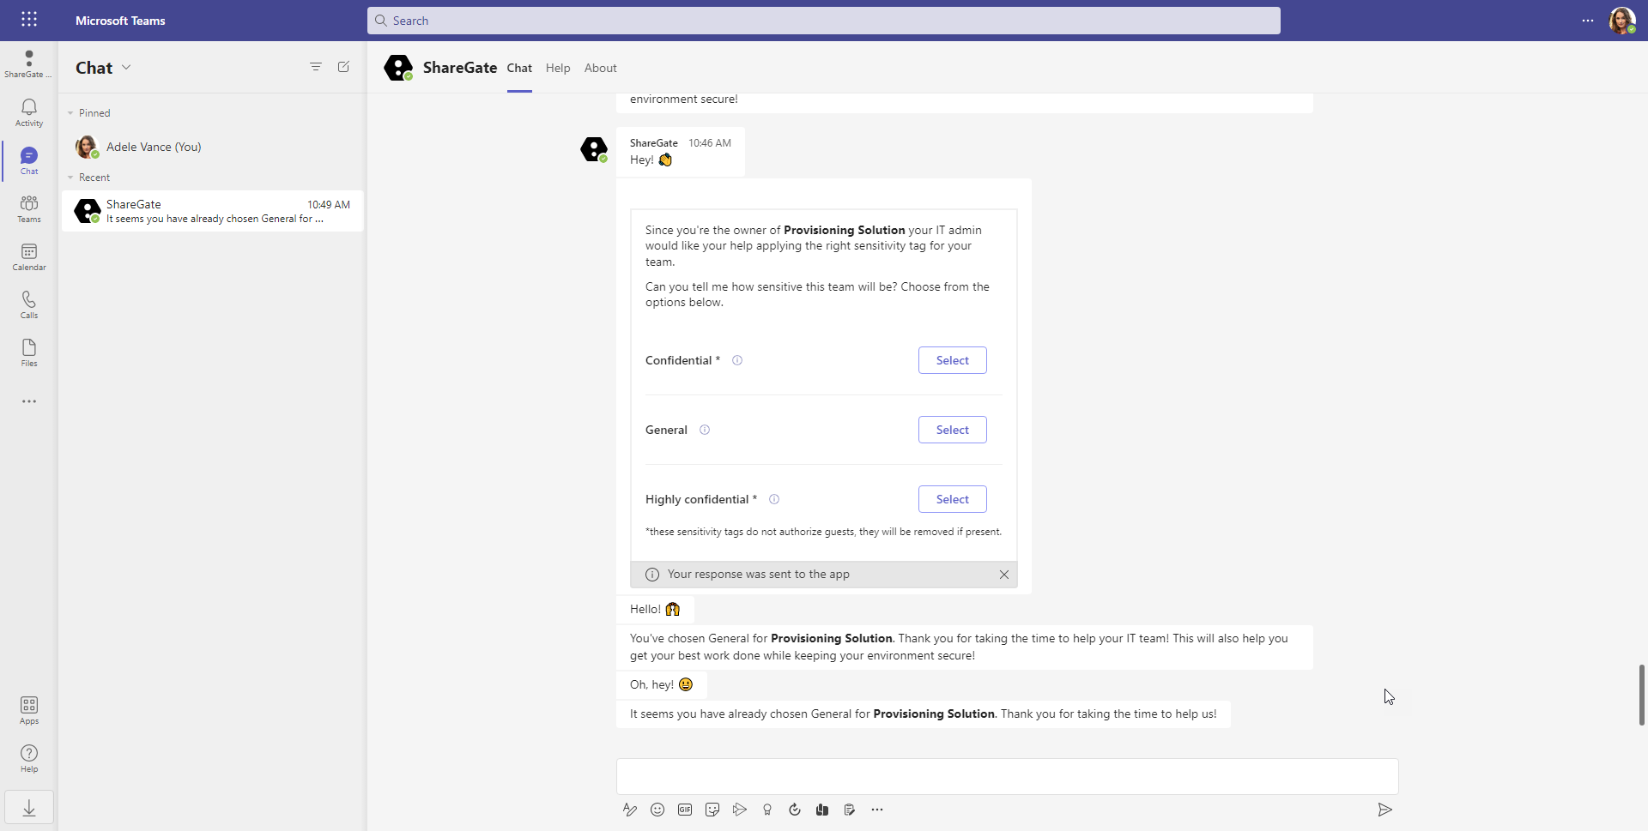Click the Microsoft Teams title text

click(x=120, y=21)
